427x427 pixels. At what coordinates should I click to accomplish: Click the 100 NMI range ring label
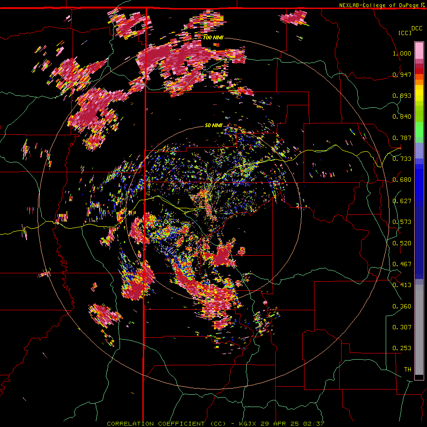213,37
